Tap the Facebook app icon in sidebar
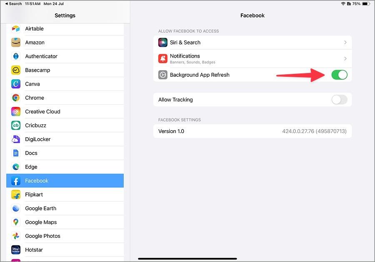The image size is (375, 262). (x=16, y=181)
